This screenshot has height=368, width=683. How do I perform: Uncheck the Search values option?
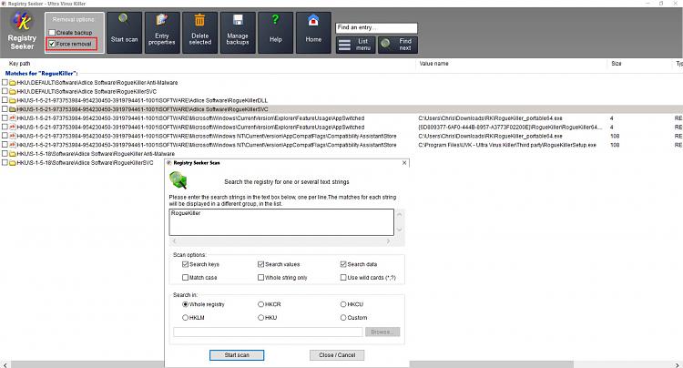pos(261,264)
